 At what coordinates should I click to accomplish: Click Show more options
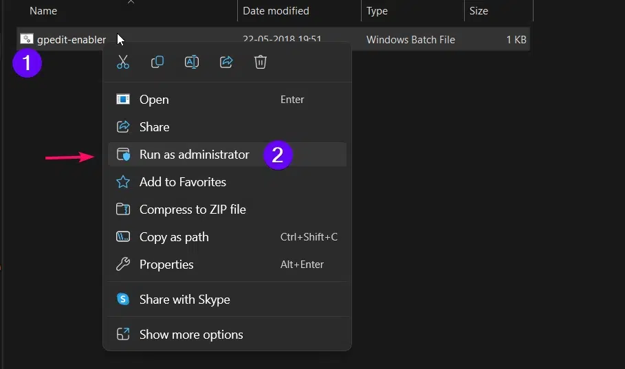click(x=227, y=335)
